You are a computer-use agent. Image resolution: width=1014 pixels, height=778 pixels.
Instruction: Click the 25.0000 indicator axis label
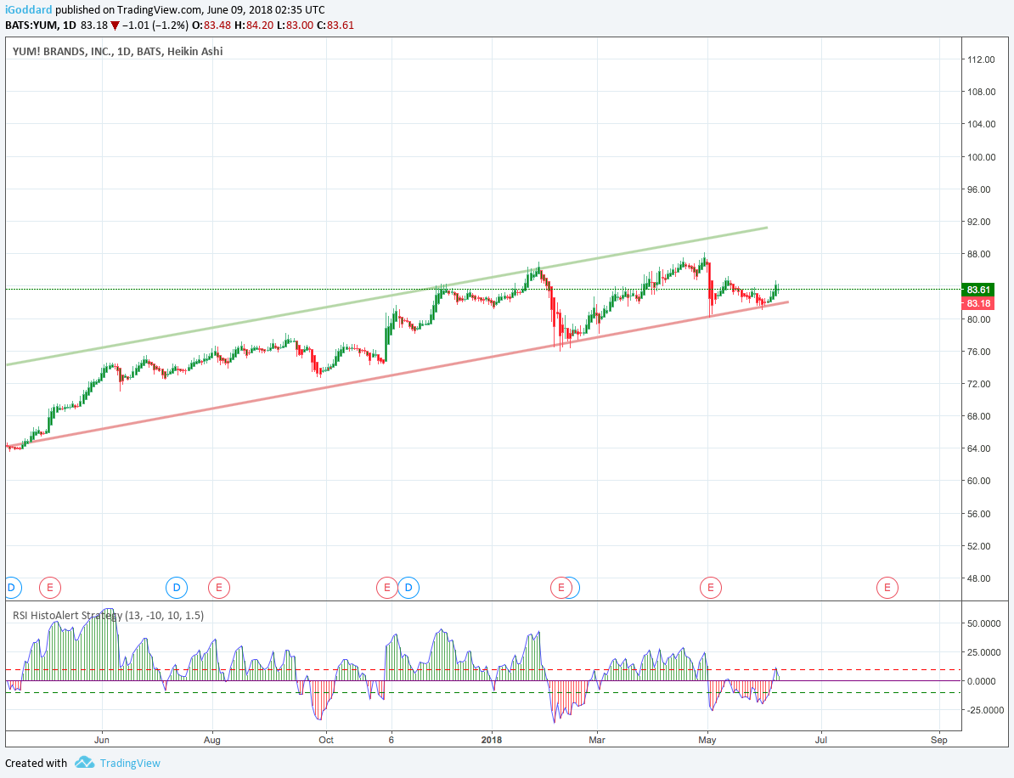(x=985, y=652)
